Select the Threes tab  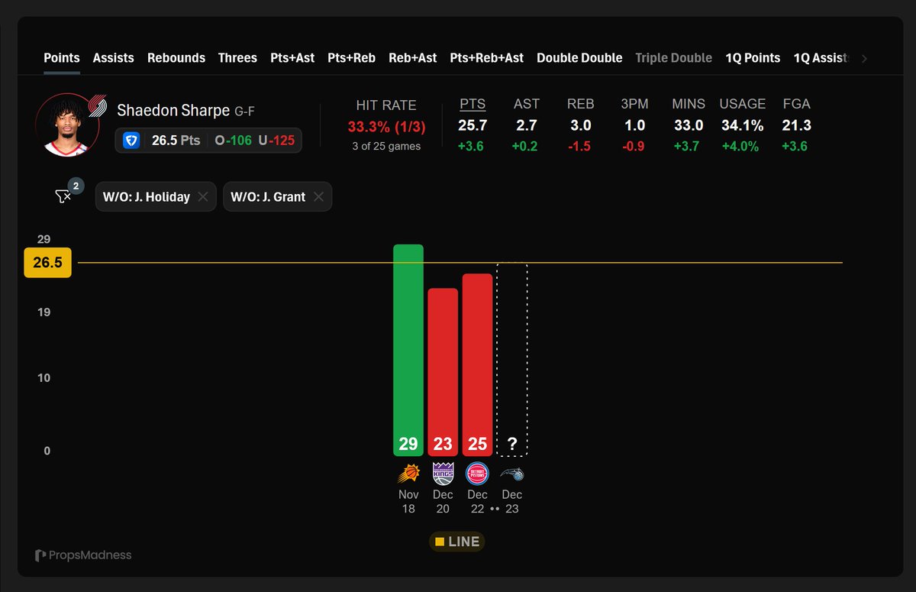pos(237,58)
